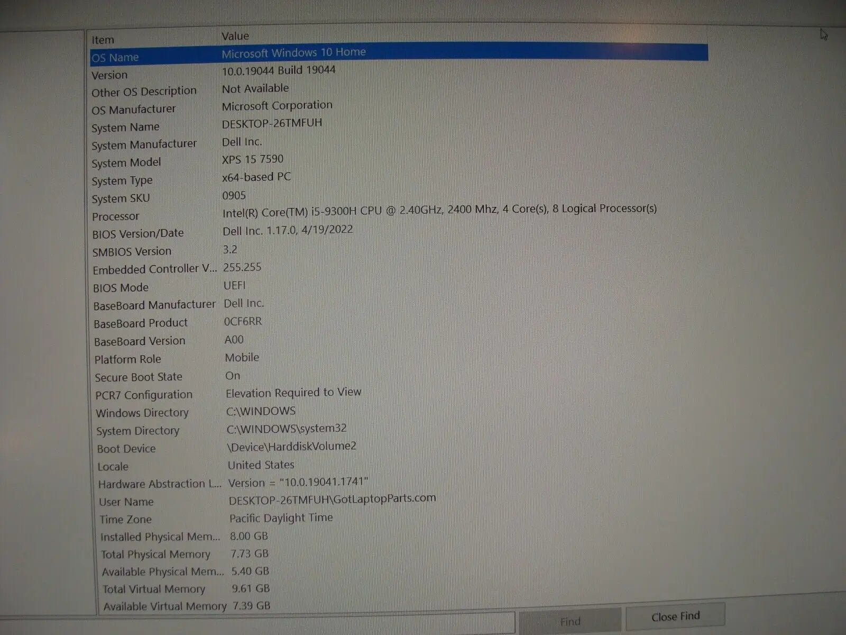846x635 pixels.
Task: Click the "United States" value
Action: coord(261,465)
